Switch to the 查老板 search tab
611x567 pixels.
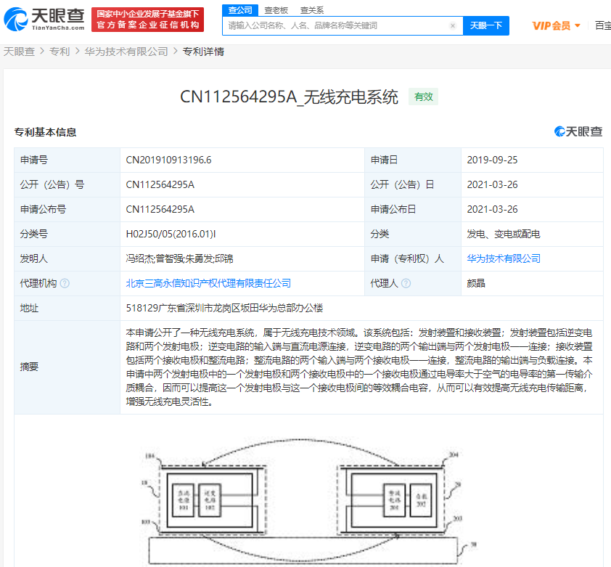[276, 10]
